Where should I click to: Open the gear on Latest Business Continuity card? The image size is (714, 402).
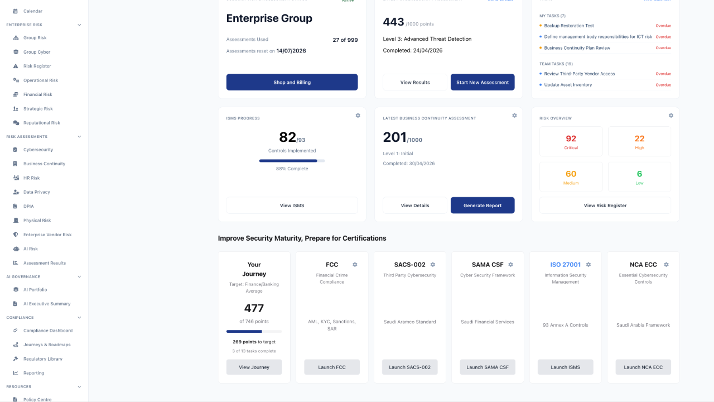point(514,116)
